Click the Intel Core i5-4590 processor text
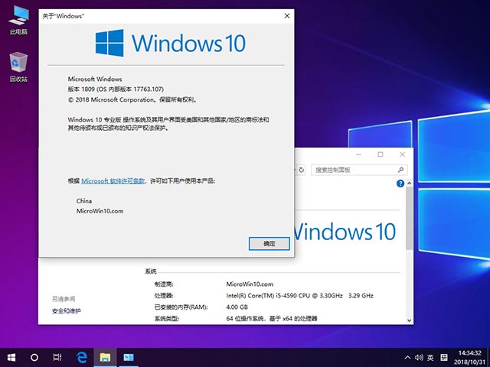This screenshot has width=490, height=367. (x=299, y=296)
